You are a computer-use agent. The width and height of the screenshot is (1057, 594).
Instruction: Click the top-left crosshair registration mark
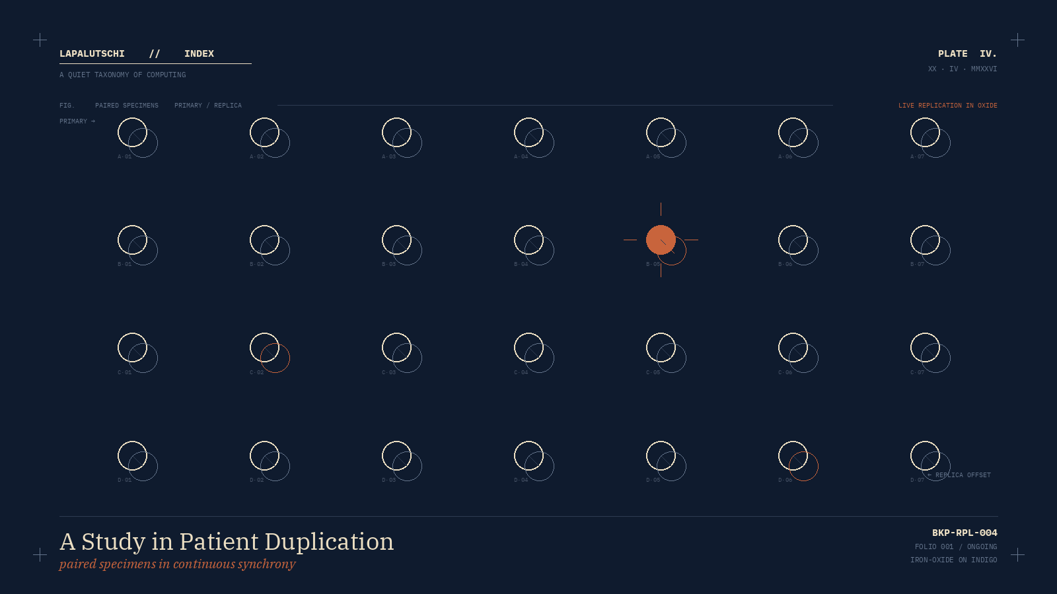(40, 40)
